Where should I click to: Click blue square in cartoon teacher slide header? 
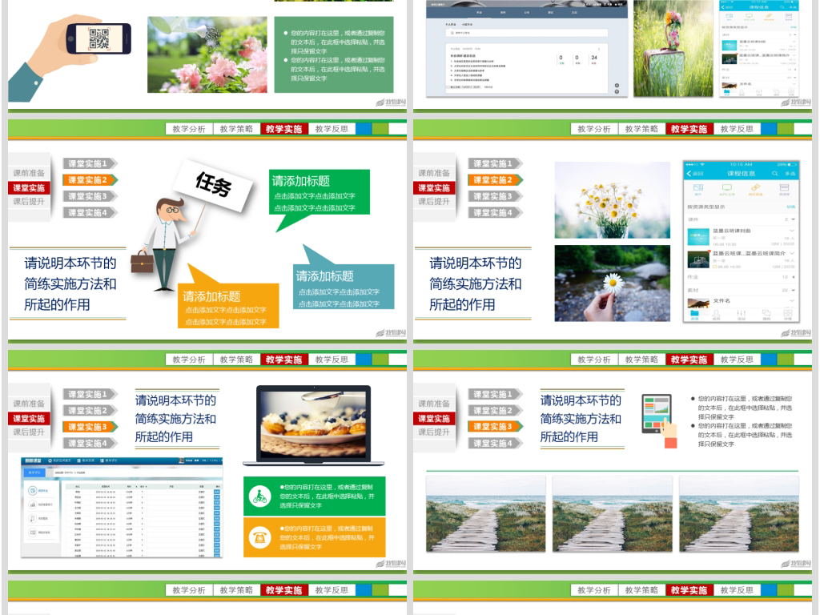pos(363,129)
